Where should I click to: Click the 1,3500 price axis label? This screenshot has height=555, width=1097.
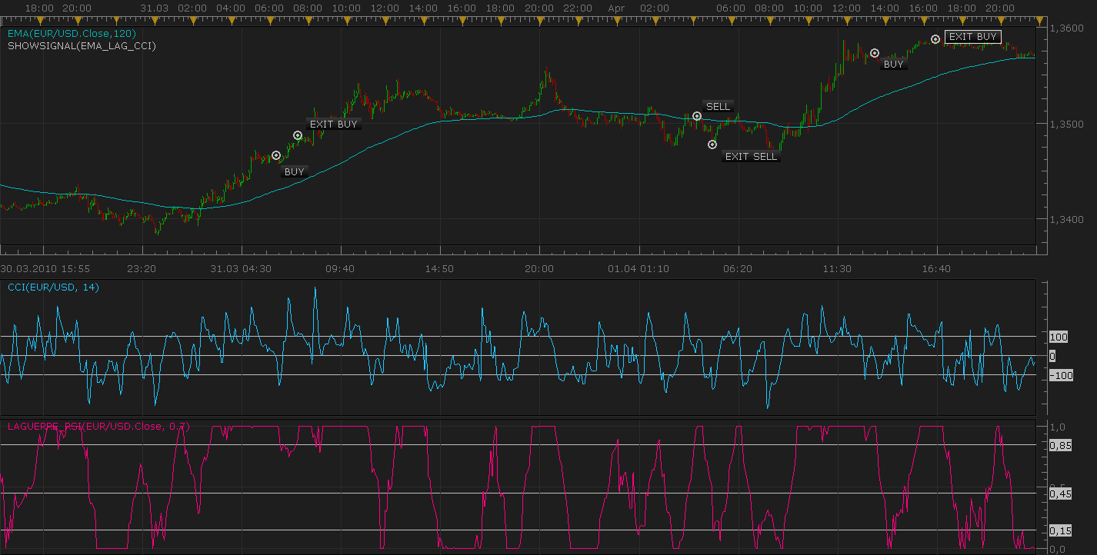click(x=1066, y=124)
